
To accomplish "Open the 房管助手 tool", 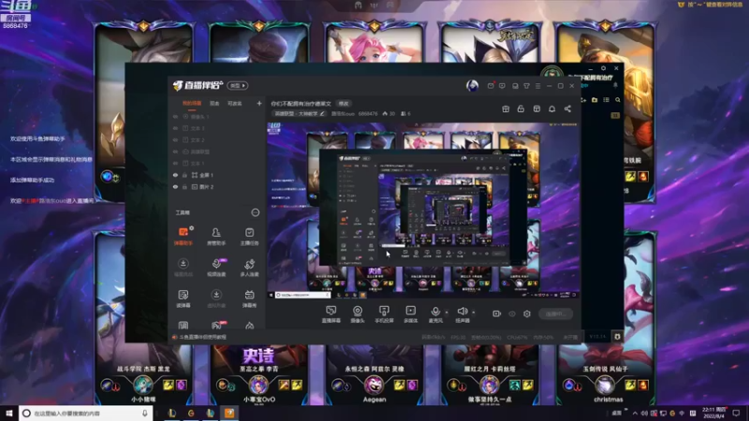I will coord(216,237).
